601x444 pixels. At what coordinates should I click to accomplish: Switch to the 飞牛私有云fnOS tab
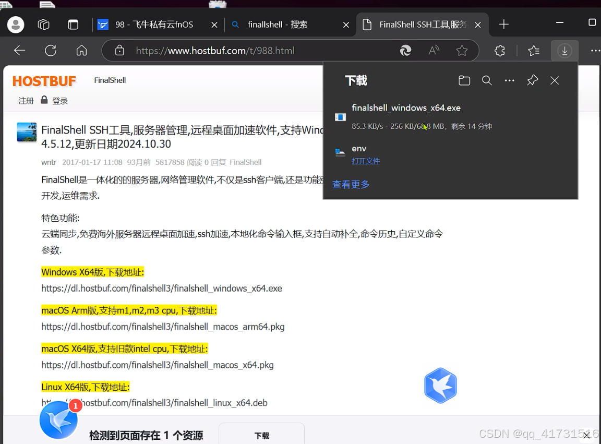click(153, 25)
